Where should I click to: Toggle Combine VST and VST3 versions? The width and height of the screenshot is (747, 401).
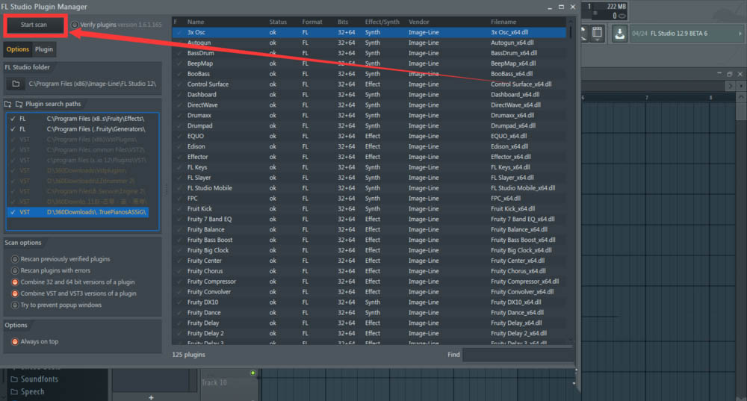[x=15, y=293]
